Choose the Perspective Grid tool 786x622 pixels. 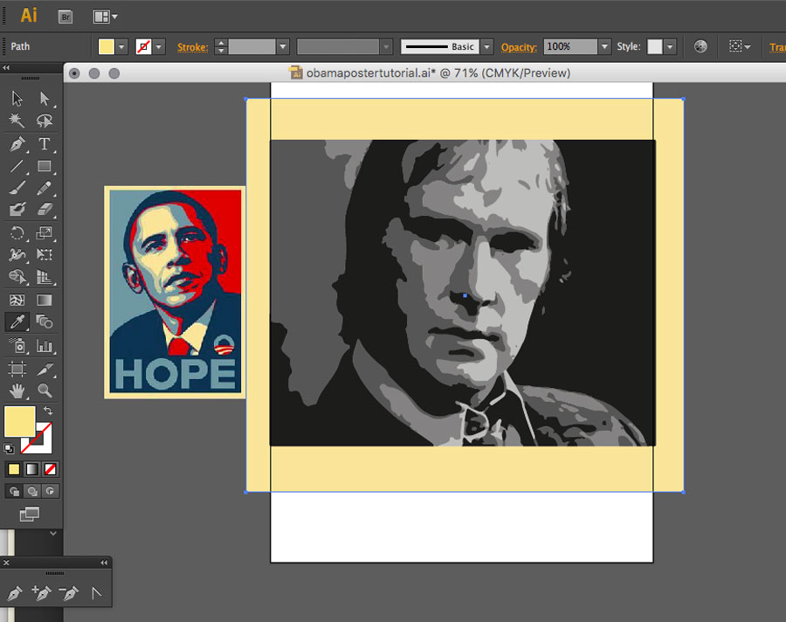pos(45,276)
